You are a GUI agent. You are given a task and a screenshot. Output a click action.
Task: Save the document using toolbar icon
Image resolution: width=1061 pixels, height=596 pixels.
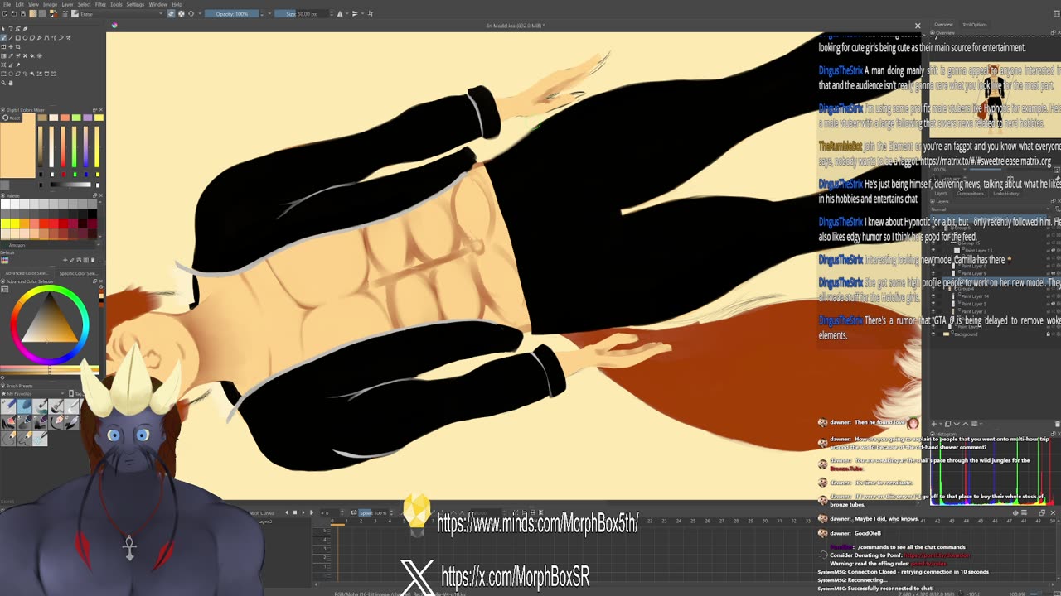(x=22, y=14)
